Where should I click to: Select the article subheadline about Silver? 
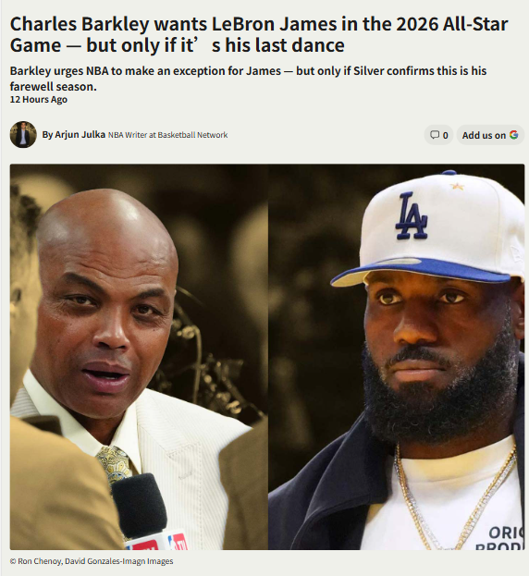pyautogui.click(x=248, y=79)
